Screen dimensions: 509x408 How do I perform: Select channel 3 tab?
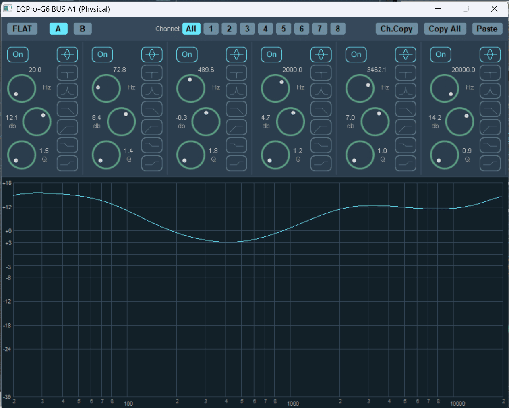coord(247,29)
